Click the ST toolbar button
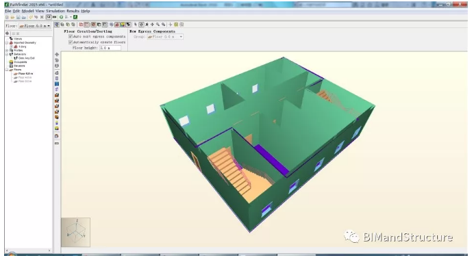The width and height of the screenshot is (474, 262). click(x=49, y=17)
